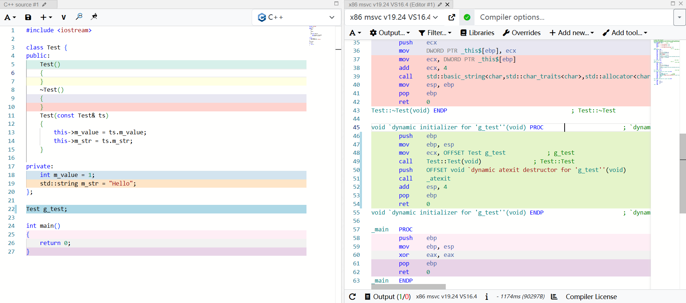686x303 pixels.
Task: Click the chart icon beside Compiler License
Action: pyautogui.click(x=554, y=297)
